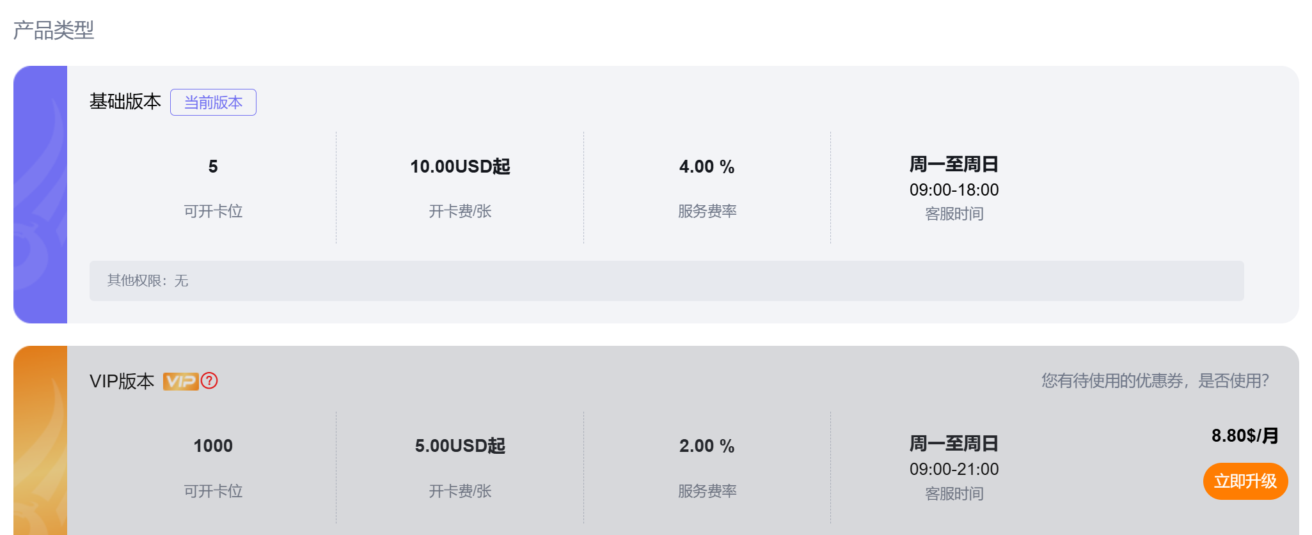Screen dimensions: 1312x535
Task: Click the 其他权限：无 permissions bar
Action: [666, 281]
